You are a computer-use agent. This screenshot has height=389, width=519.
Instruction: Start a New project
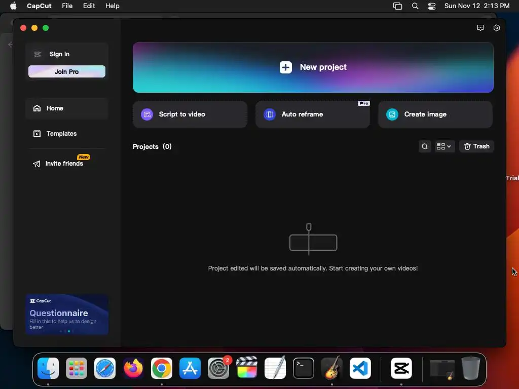point(313,67)
